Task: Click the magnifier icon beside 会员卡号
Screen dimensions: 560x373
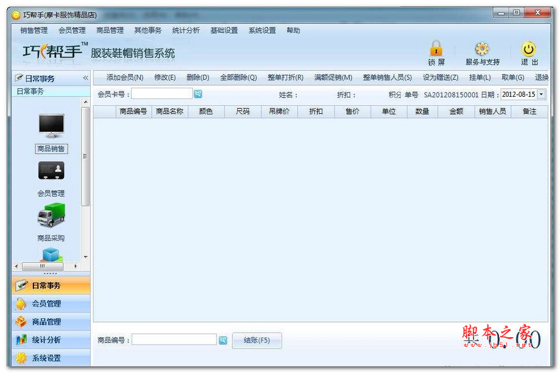Action: [198, 94]
